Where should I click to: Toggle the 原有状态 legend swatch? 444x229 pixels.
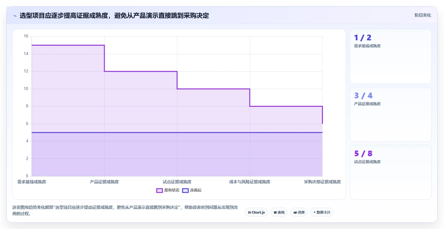[x=160, y=190]
